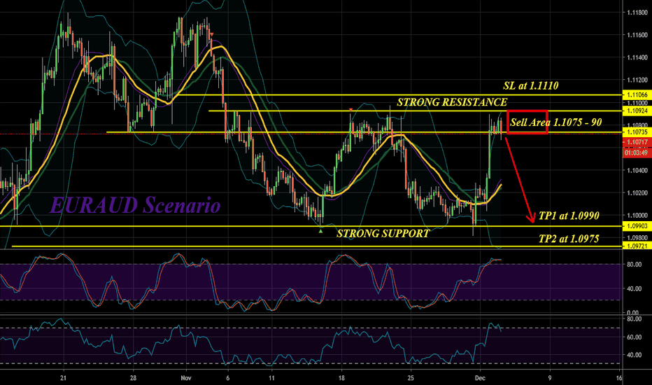Select the red Sell Area rectangle
652x385 pixels.
pos(527,122)
